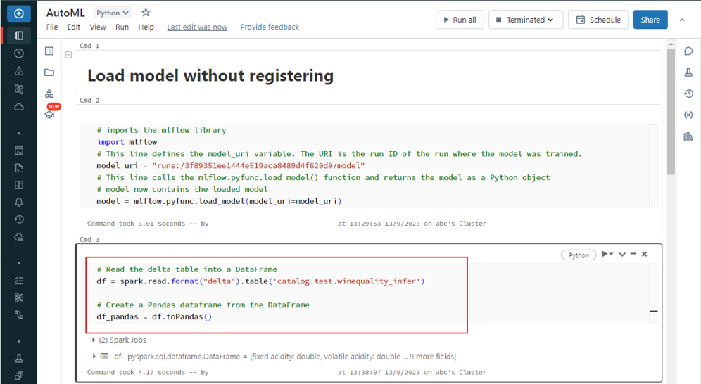Expand the (2) Spark Jobs section

point(119,340)
